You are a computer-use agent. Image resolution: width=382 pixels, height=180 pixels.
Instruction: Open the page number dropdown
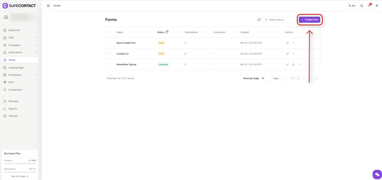(285, 78)
